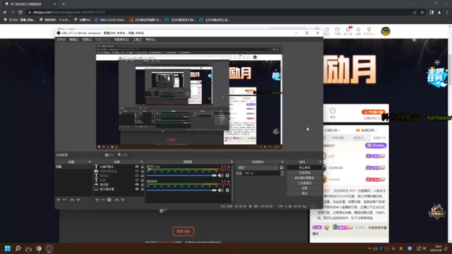Mute the desktop audio mixer channel
The height and width of the screenshot is (254, 452).
[x=220, y=190]
